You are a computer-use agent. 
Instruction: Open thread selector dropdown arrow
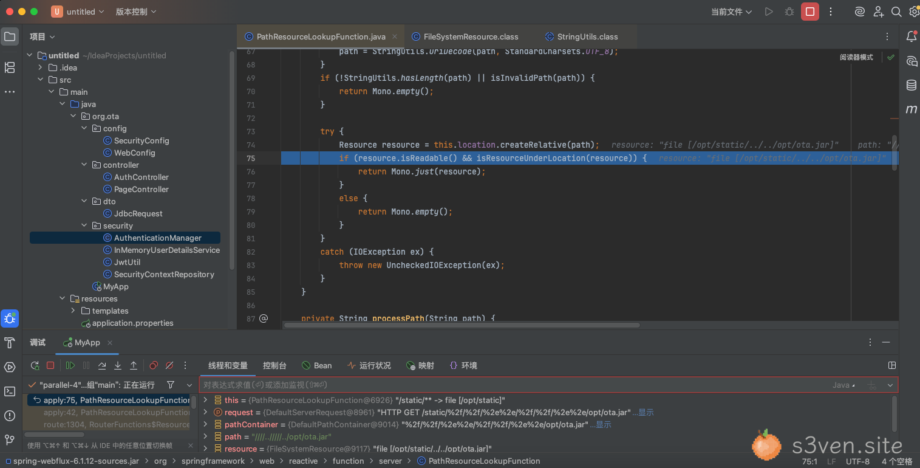pos(190,385)
